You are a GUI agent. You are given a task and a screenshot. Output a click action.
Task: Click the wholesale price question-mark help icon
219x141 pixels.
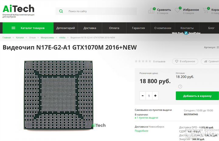[180, 86]
